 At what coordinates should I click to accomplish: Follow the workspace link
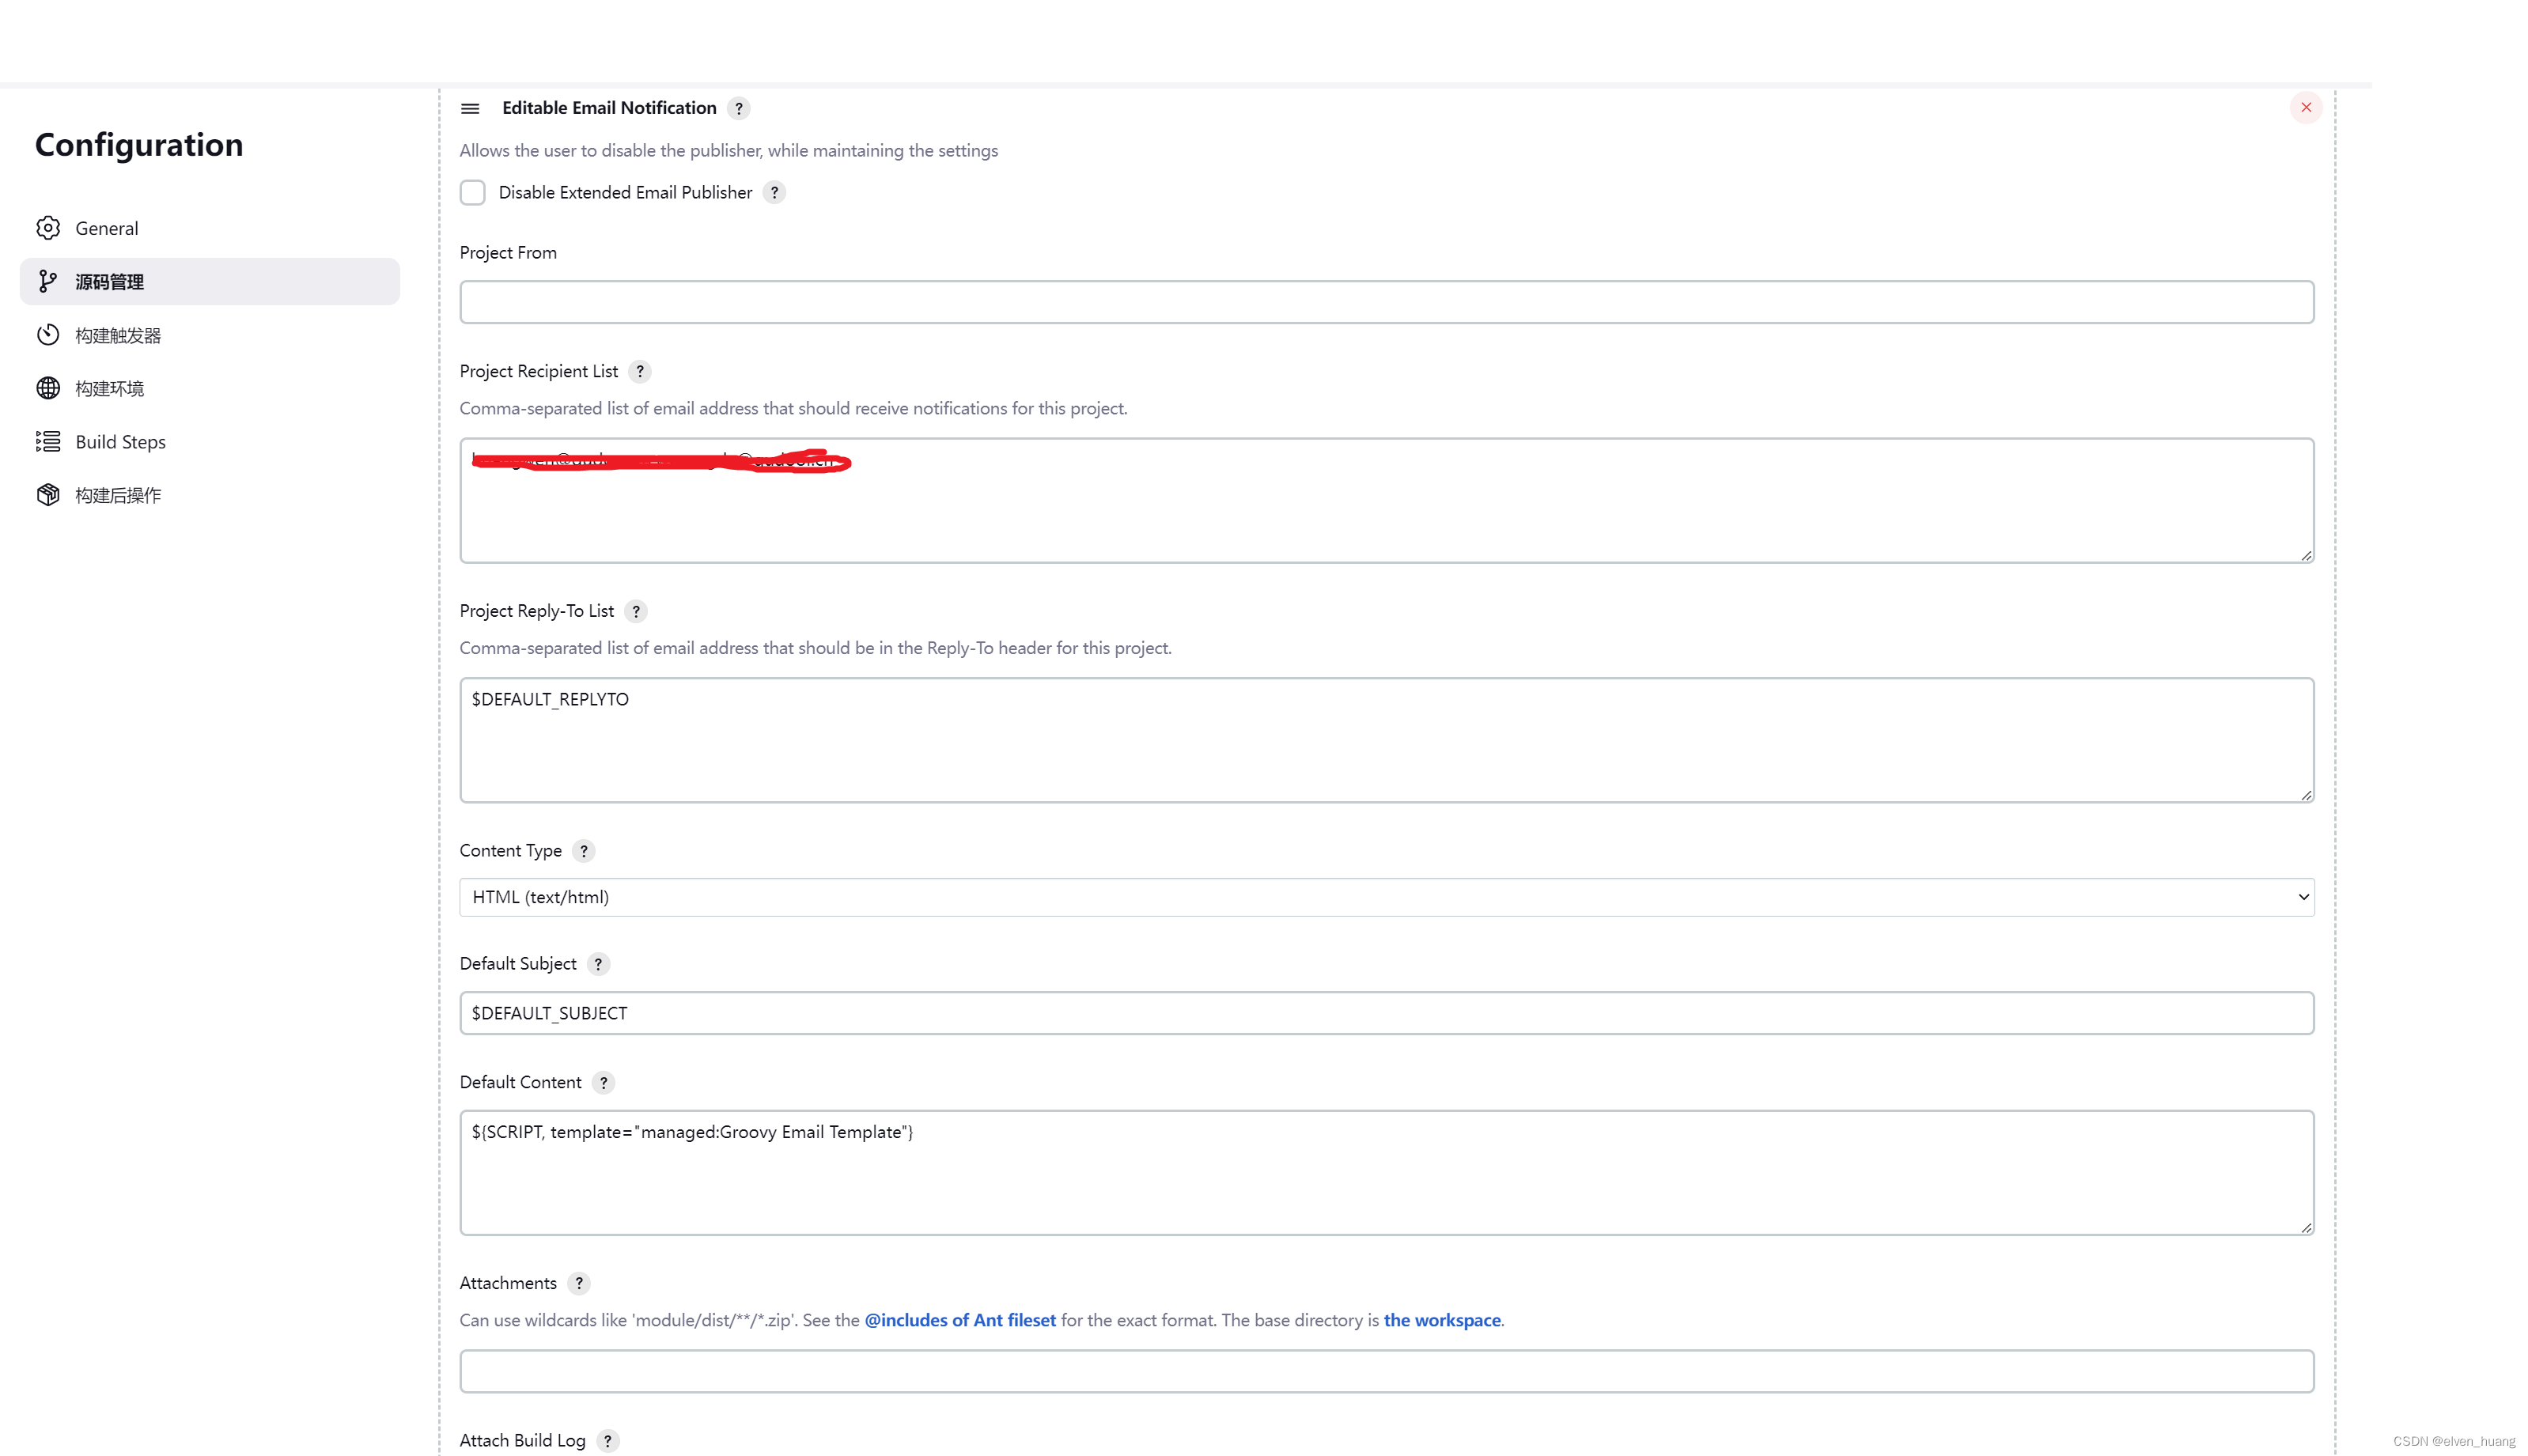[x=1441, y=1320]
